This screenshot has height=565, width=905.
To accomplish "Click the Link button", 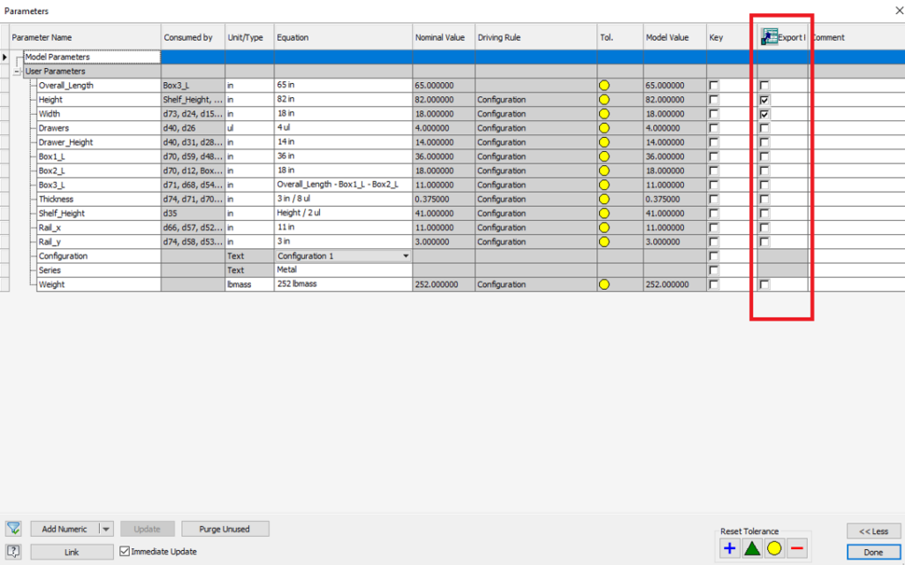I will 71,551.
